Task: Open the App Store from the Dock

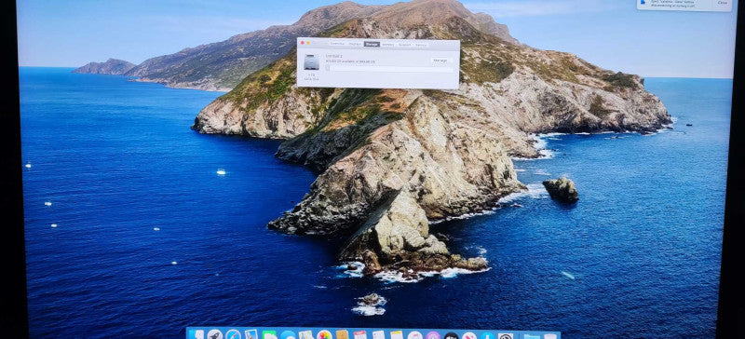Action: [487, 336]
